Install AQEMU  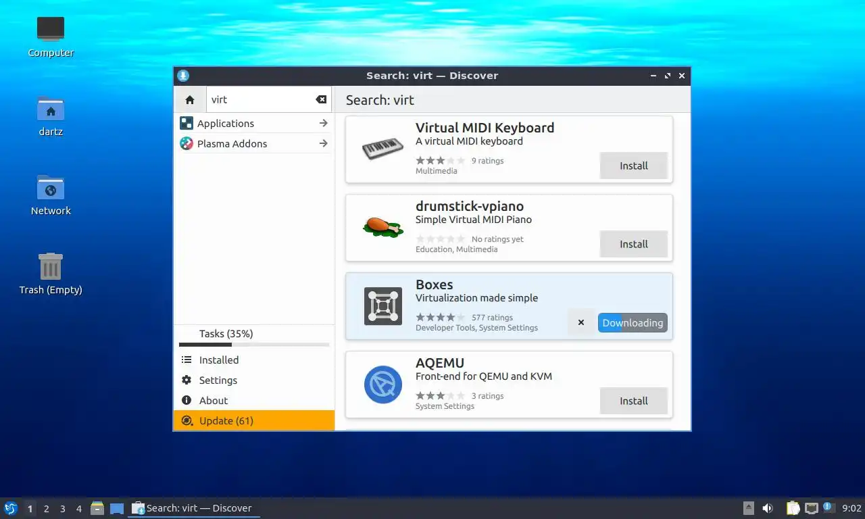pos(634,401)
